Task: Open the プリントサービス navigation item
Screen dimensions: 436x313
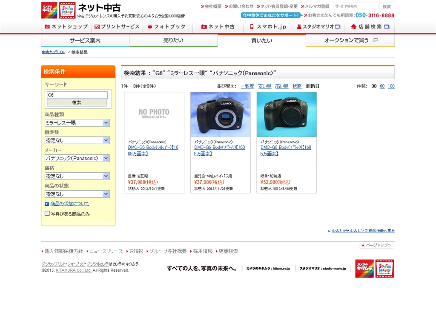Action: 117,27
